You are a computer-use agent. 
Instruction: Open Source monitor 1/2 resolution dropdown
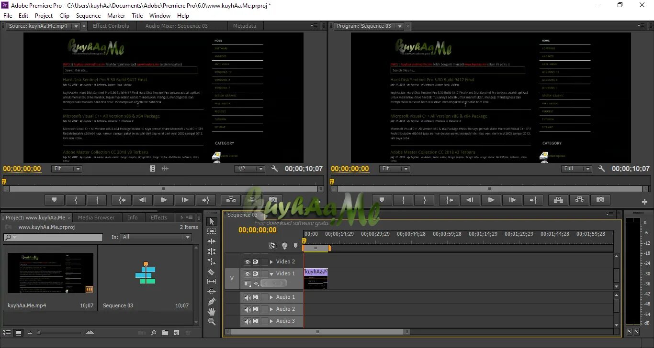250,169
